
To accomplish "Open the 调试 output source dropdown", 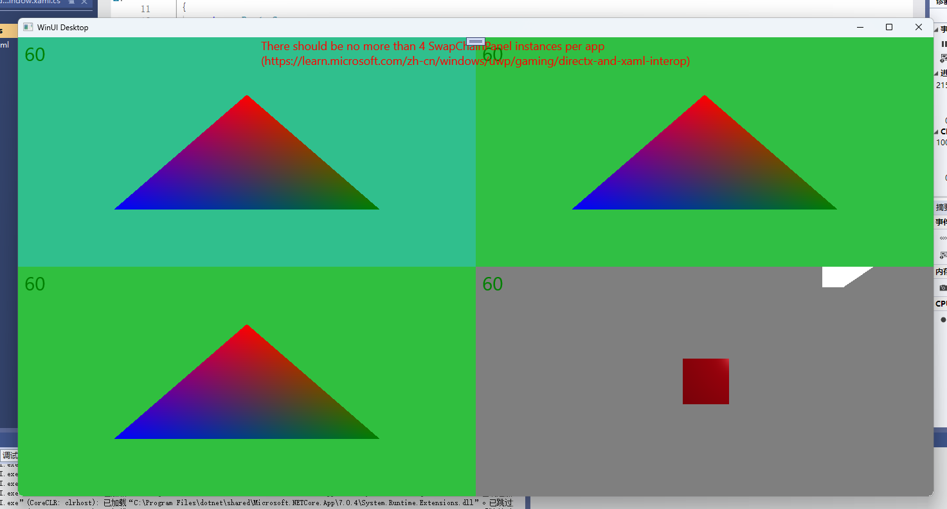I will (x=10, y=456).
